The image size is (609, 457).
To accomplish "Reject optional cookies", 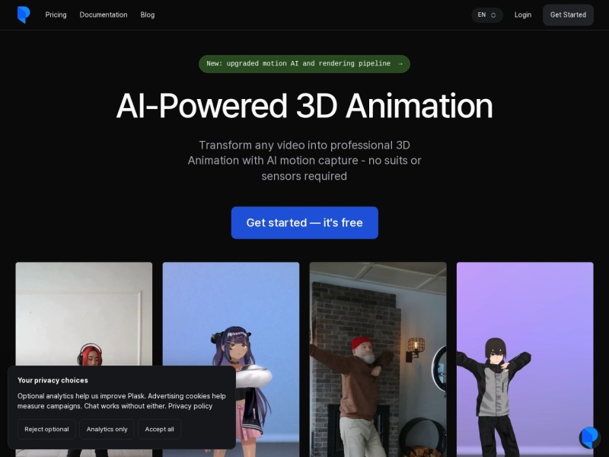I will pos(46,429).
